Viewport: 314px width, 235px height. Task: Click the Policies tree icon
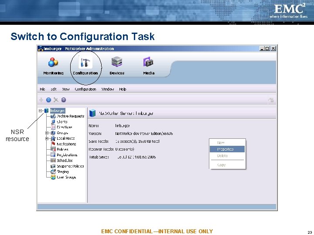(x=53, y=149)
